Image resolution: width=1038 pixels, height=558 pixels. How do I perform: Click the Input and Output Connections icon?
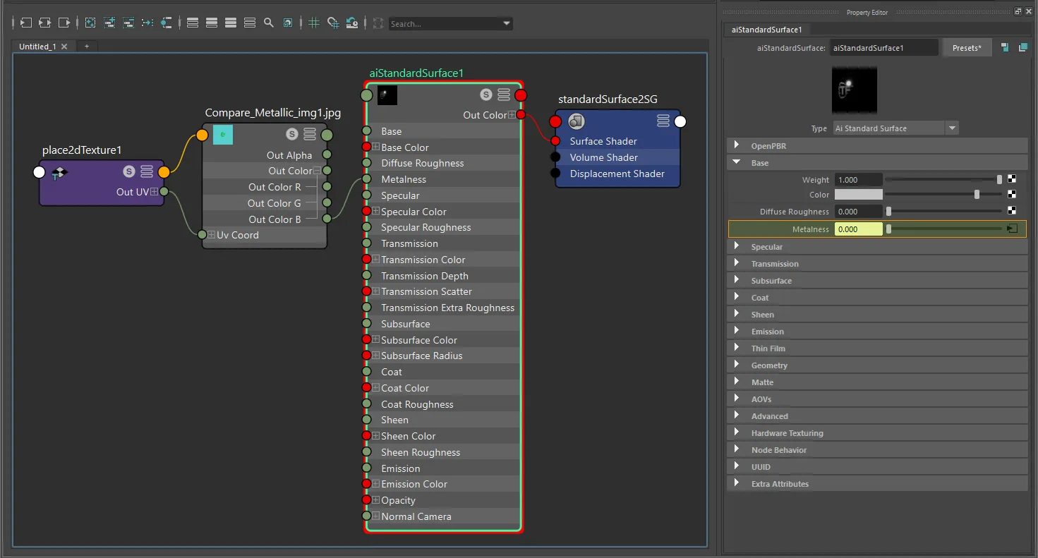(x=45, y=23)
